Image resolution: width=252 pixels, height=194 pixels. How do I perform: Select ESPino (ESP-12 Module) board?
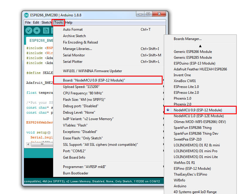click(x=200, y=169)
